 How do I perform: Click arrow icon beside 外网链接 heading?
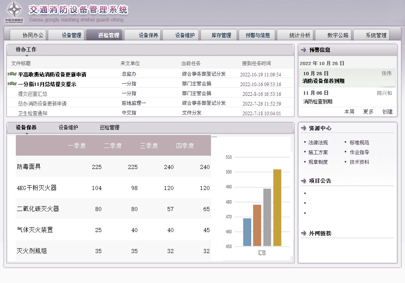(303, 233)
